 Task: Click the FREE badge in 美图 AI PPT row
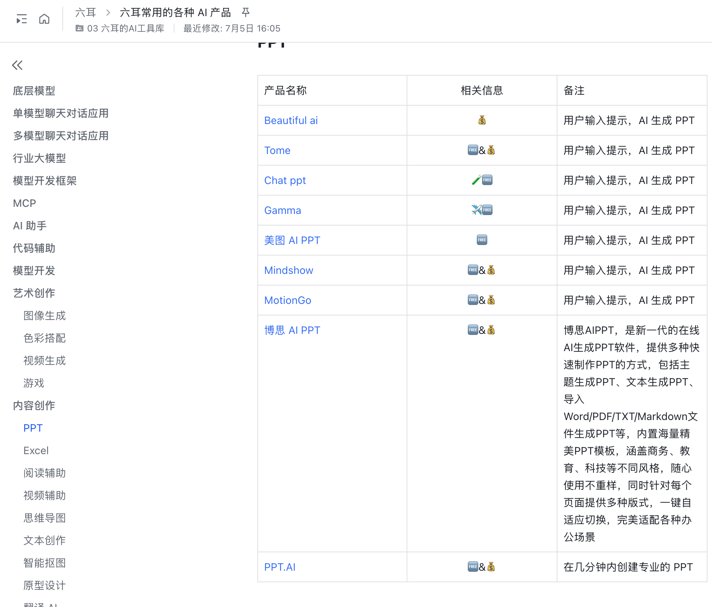(x=481, y=240)
